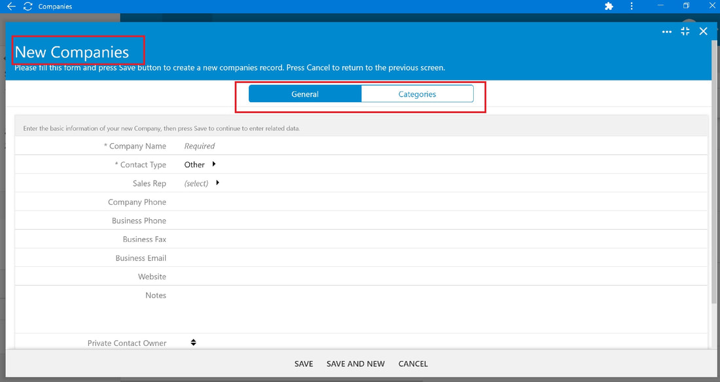The width and height of the screenshot is (720, 382).
Task: Click the Business Email input field
Action: [444, 258]
